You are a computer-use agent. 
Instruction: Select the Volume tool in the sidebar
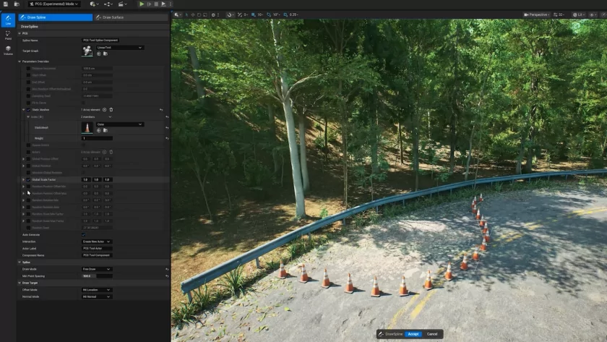click(8, 51)
